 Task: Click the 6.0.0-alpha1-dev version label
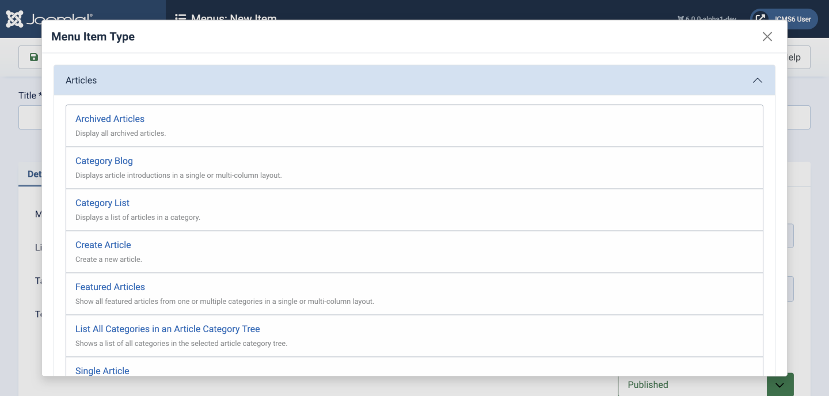707,18
